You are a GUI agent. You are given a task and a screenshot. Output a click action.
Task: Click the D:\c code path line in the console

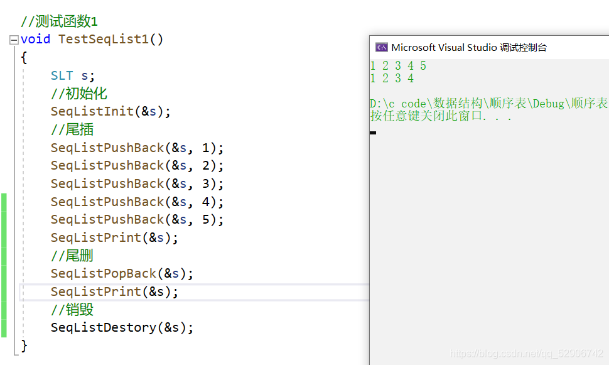pos(489,104)
